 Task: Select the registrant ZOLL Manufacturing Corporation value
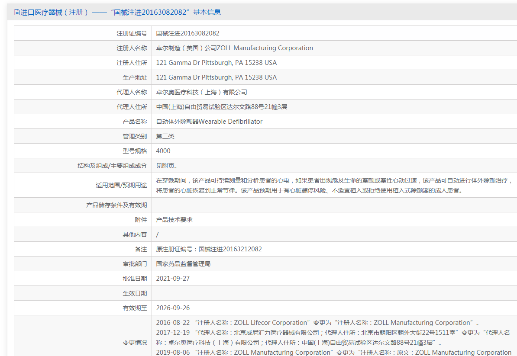coord(234,48)
